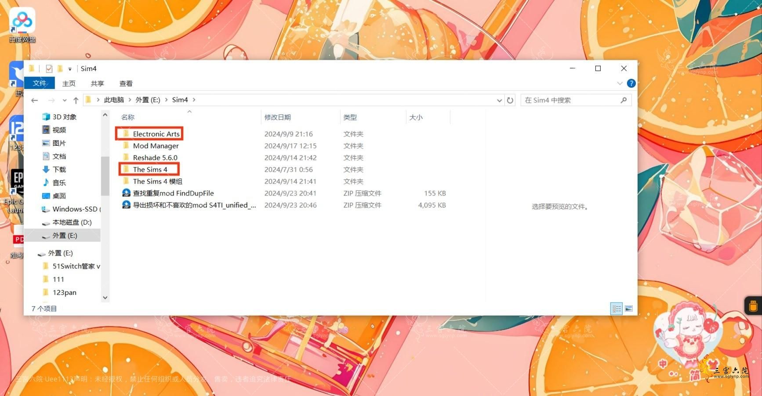The width and height of the screenshot is (762, 396).
Task: Open the 文件 ribbon tab
Action: [40, 83]
